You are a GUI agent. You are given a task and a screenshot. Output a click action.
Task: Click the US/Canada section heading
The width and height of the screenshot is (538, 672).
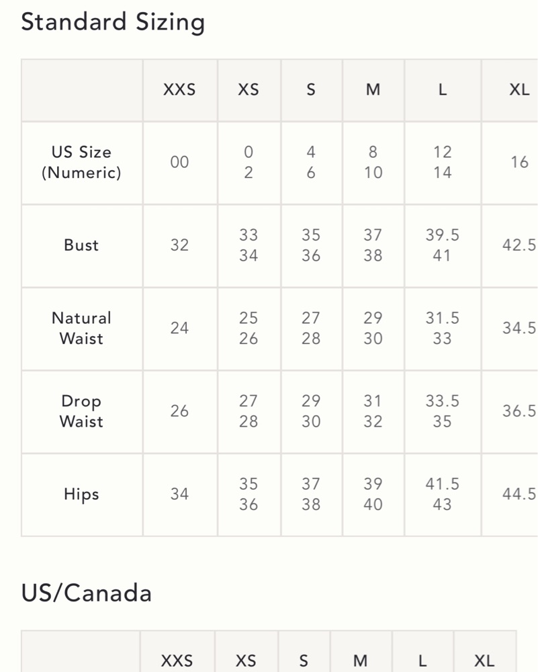tap(87, 593)
